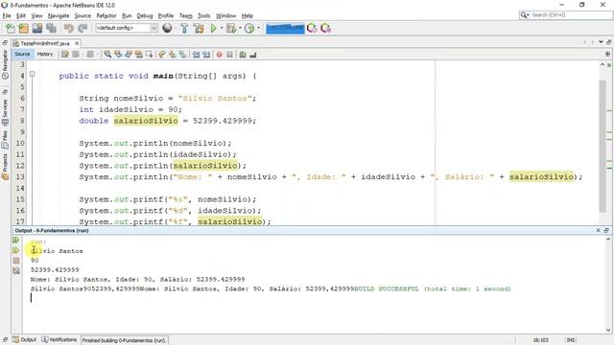Click the New File toolbar icon
Image resolution: width=614 pixels, height=345 pixels.
[x=11, y=28]
